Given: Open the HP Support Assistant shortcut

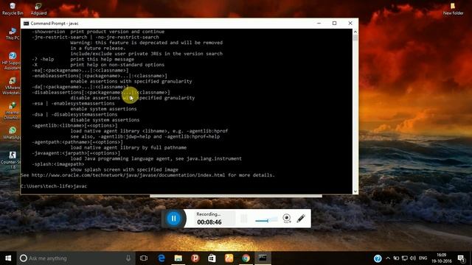Looking at the screenshot, I should pos(11,60).
